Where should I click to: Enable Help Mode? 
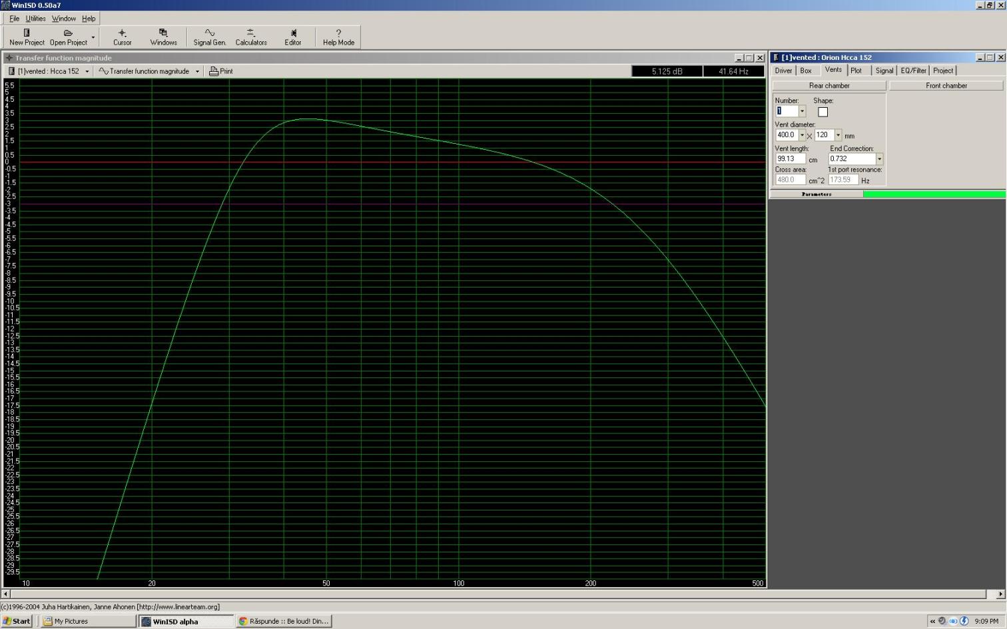(x=338, y=37)
